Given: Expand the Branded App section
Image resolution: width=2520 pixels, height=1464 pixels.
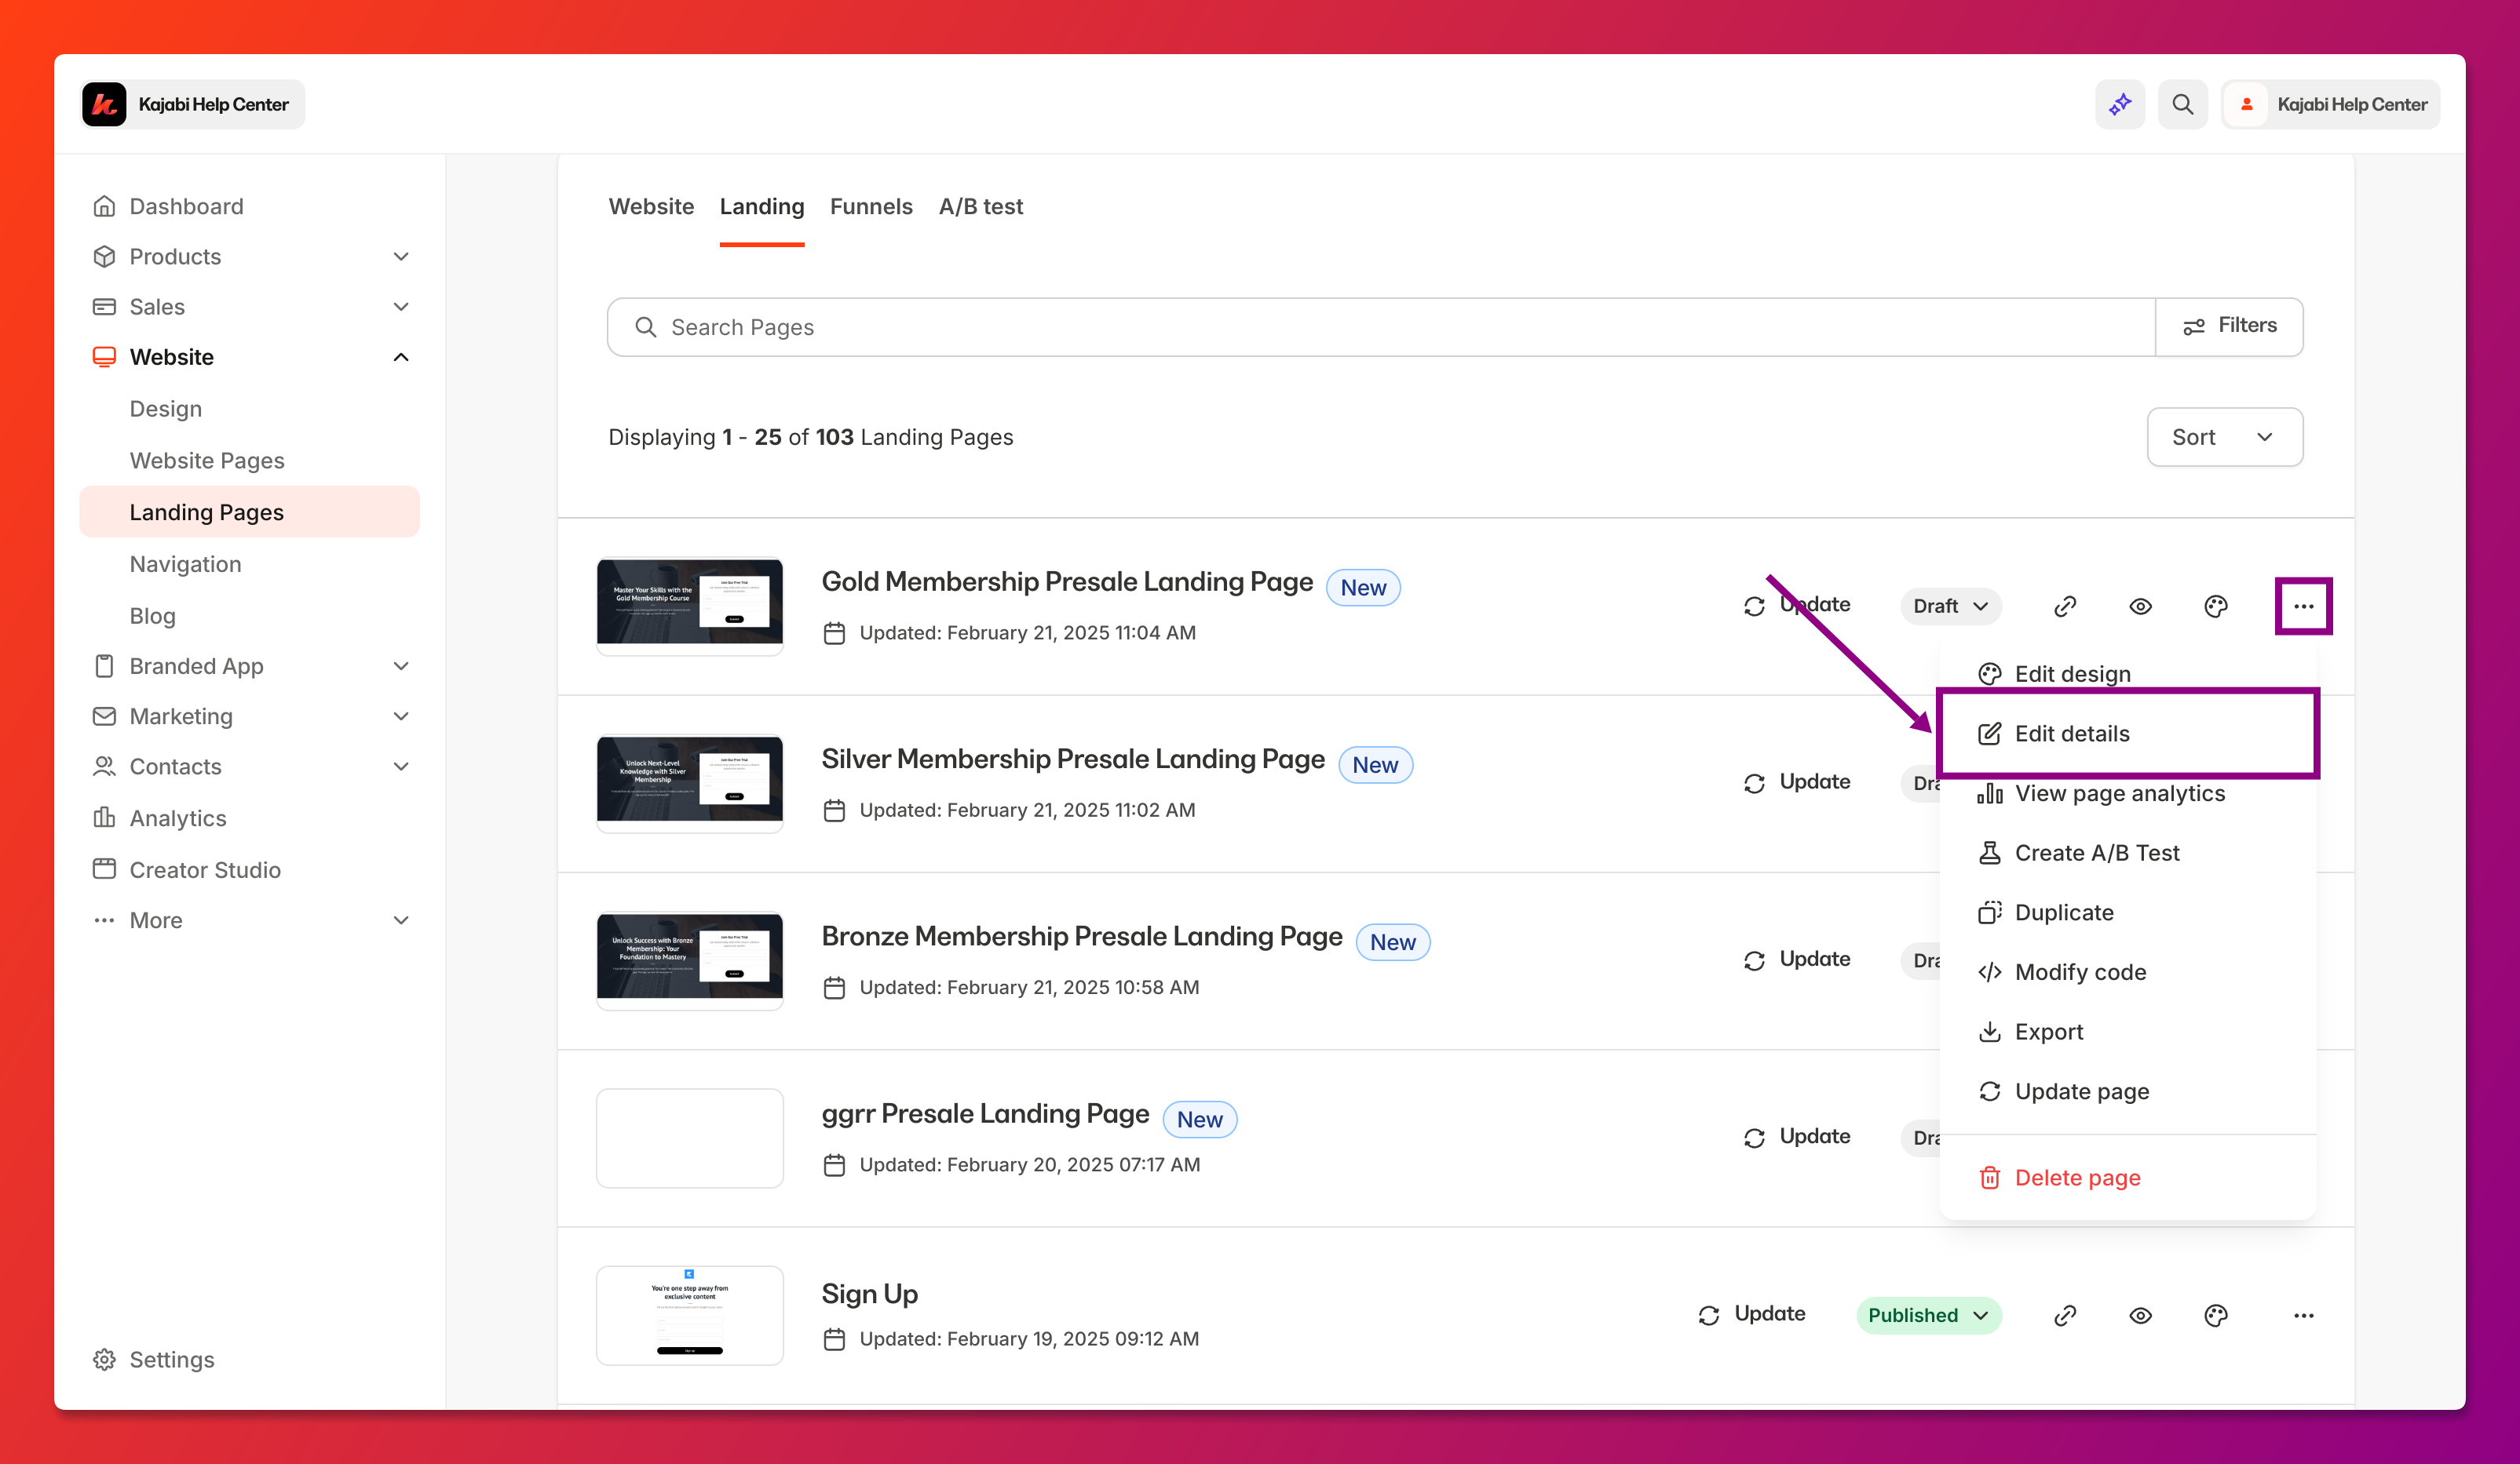Looking at the screenshot, I should [x=401, y=667].
